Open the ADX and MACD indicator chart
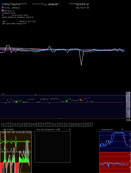The width and height of the screenshot is (131, 173). pyautogui.click(x=16, y=152)
